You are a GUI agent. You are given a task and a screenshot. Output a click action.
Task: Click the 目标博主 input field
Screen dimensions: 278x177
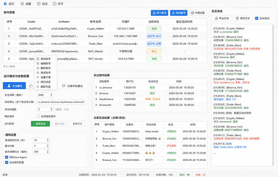click(x=61, y=102)
